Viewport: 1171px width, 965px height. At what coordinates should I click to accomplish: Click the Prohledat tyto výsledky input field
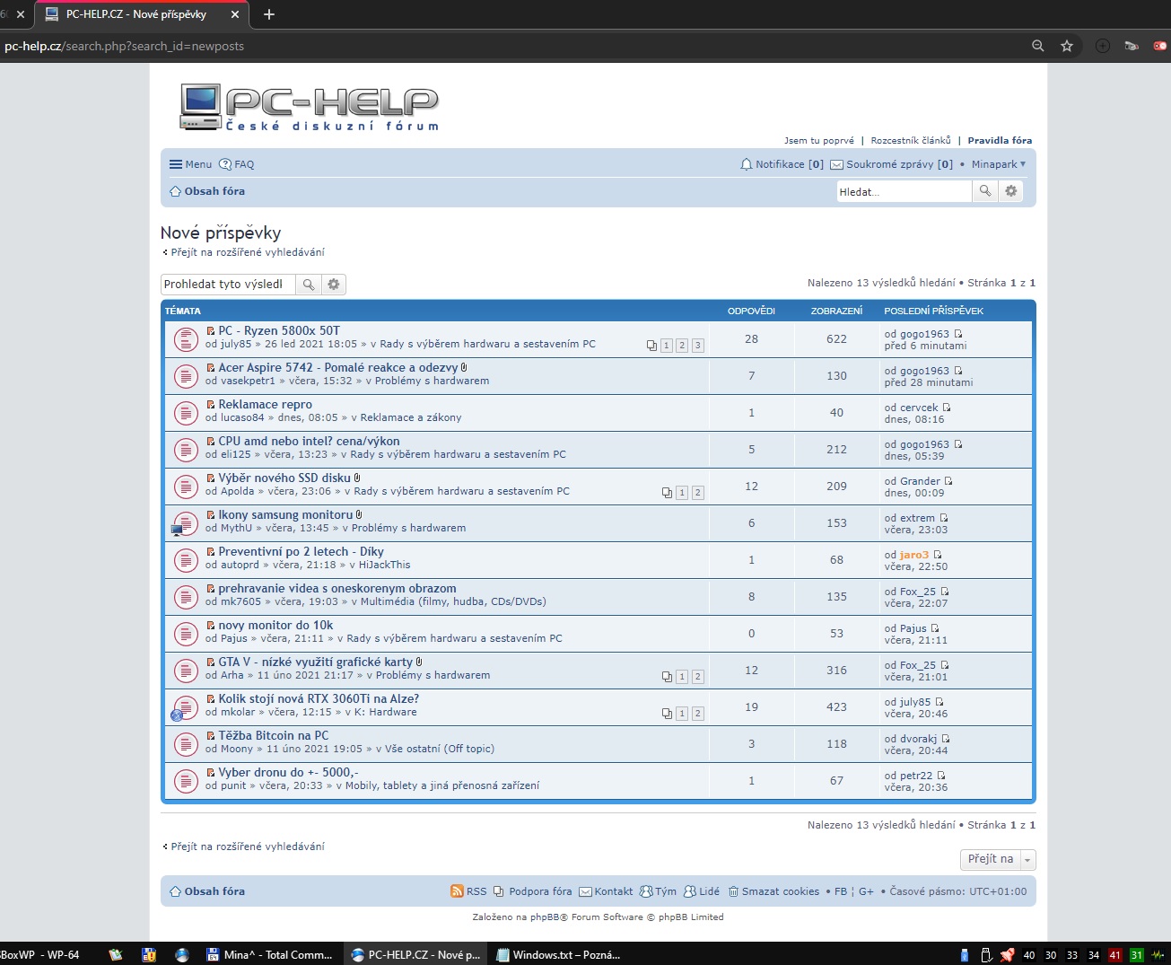(x=228, y=285)
